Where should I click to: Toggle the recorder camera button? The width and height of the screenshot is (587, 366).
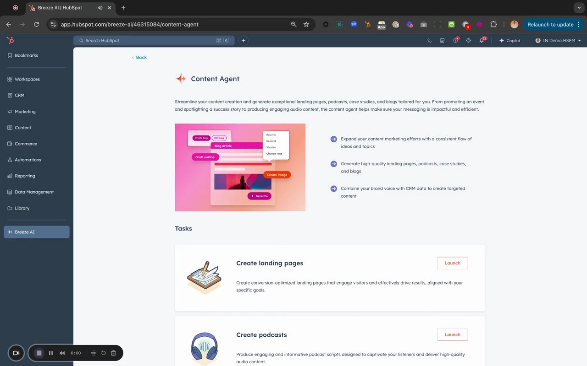pyautogui.click(x=16, y=353)
